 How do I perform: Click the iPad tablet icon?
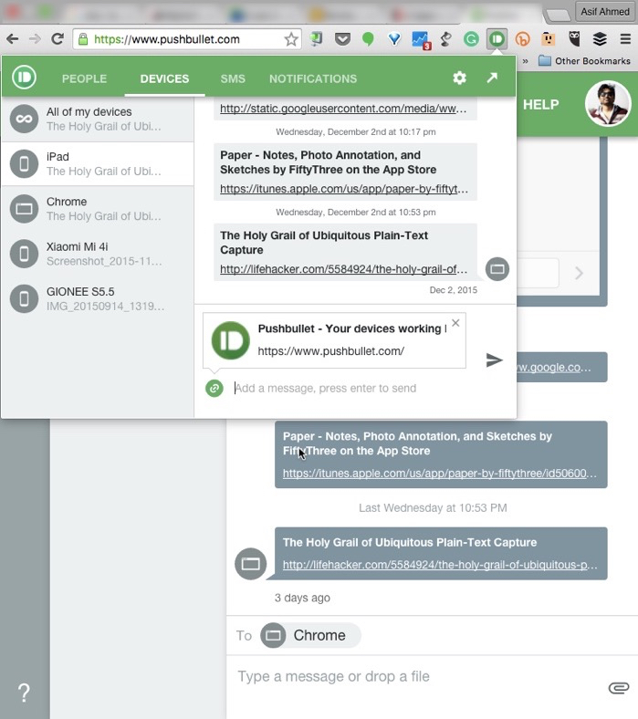pos(24,163)
